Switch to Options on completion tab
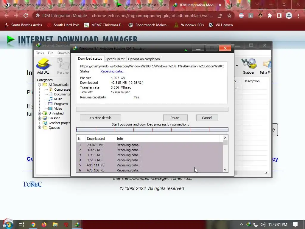 coord(144,59)
